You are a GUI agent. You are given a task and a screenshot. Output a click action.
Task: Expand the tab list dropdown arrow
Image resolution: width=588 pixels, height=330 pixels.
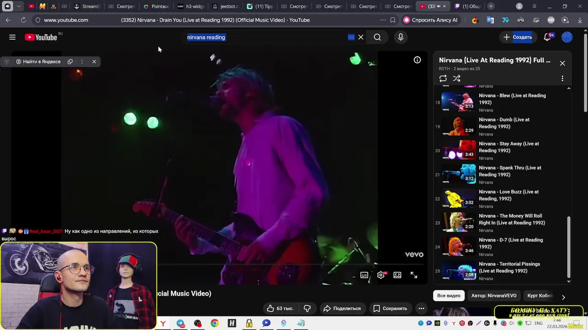[18, 6]
